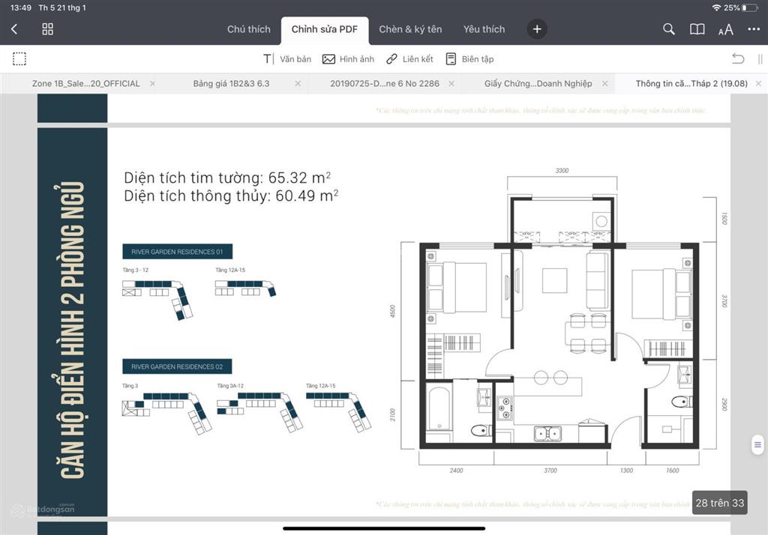The width and height of the screenshot is (768, 535).
Task: Tap the Diện tích thông thủy: 60.49 m² text
Action: coord(231,196)
